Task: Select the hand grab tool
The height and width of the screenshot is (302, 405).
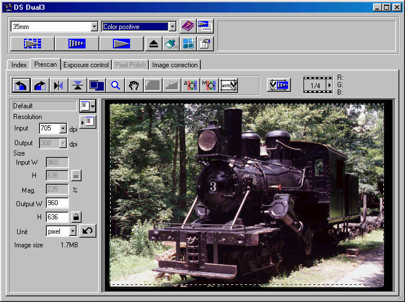Action: 134,85
